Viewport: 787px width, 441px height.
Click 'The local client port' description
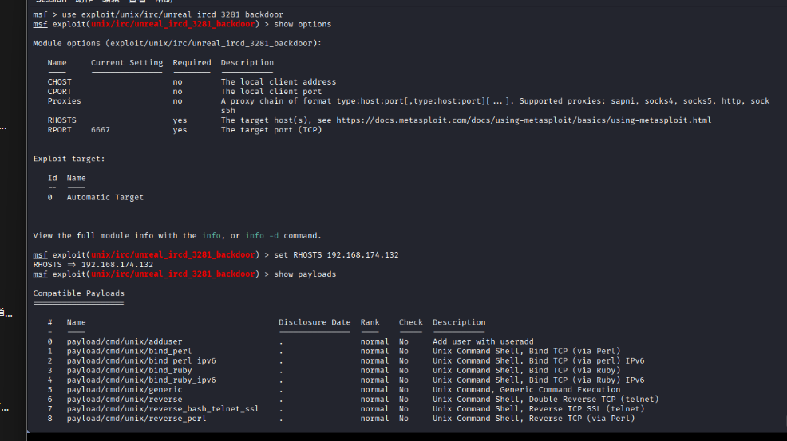tap(271, 92)
